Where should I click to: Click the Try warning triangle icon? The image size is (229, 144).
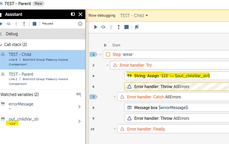click(115, 65)
